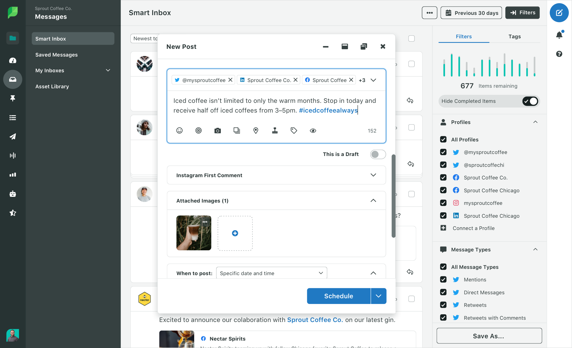Viewport: 572px width, 348px height.
Task: Open the emoji picker in the compose box
Action: pos(180,131)
